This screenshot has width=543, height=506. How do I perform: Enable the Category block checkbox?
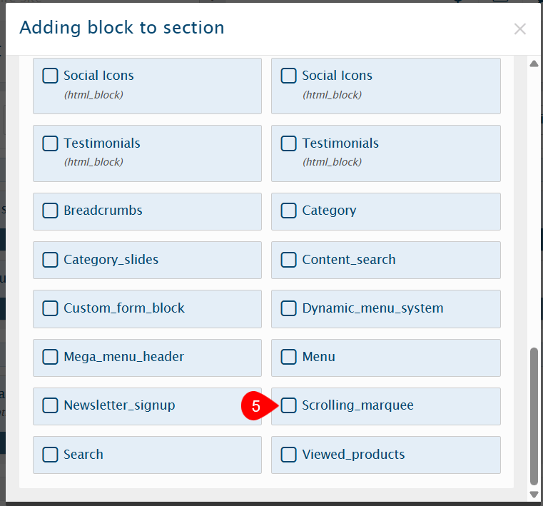click(288, 211)
